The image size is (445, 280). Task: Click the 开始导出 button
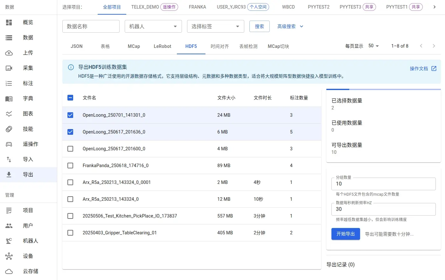click(345, 234)
